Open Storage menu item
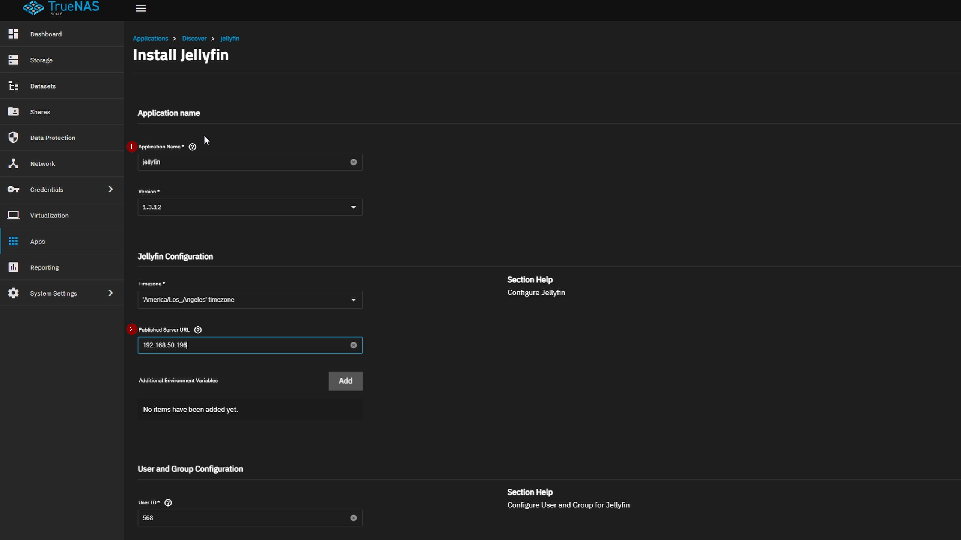The image size is (961, 540). [62, 60]
